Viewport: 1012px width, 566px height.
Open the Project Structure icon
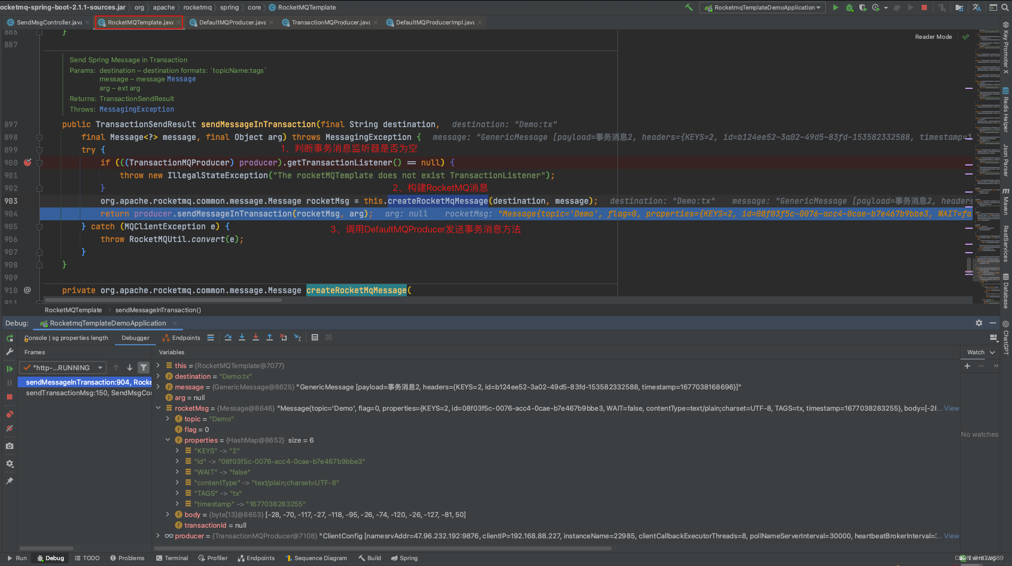[959, 7]
